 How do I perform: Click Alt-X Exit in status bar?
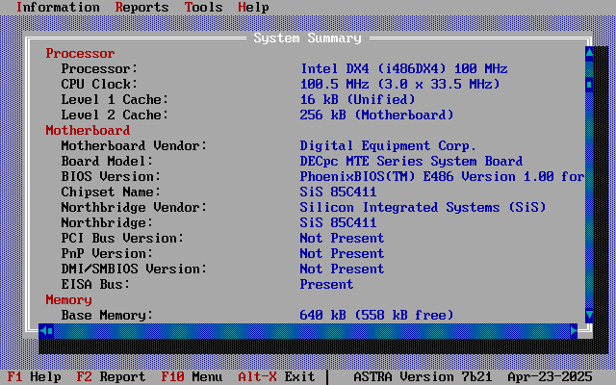click(276, 376)
